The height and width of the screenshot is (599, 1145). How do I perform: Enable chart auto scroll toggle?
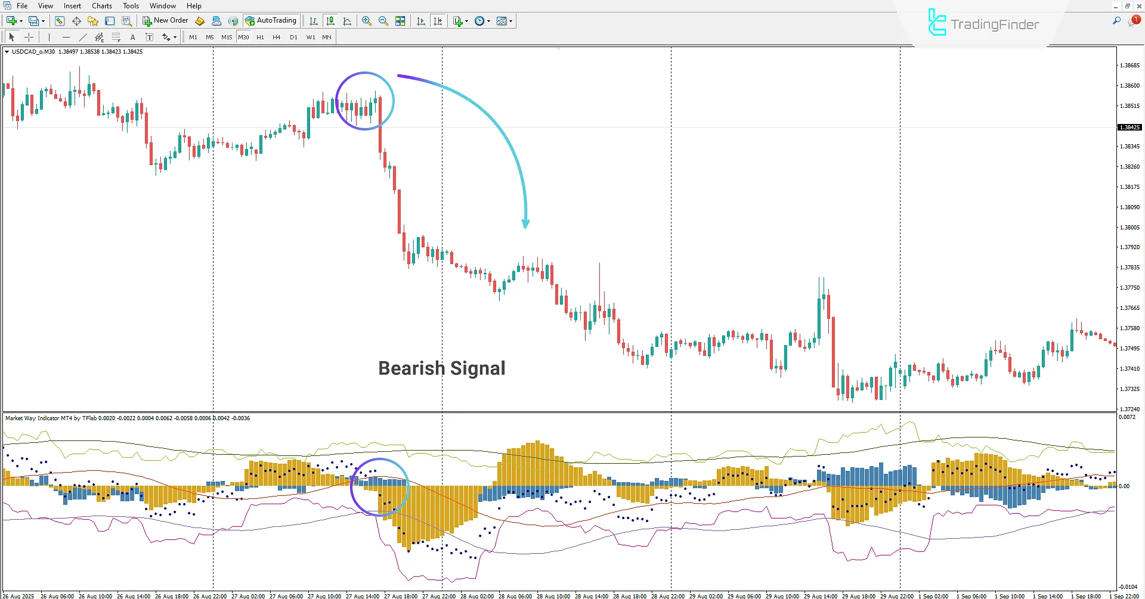tap(420, 20)
